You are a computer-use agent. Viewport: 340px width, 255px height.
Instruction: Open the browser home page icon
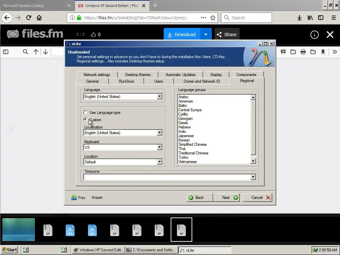point(39,18)
